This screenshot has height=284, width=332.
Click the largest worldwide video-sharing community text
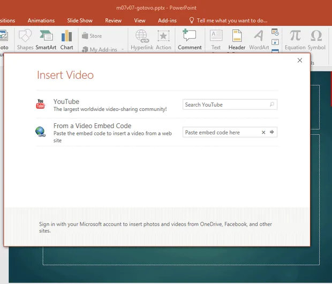click(110, 109)
